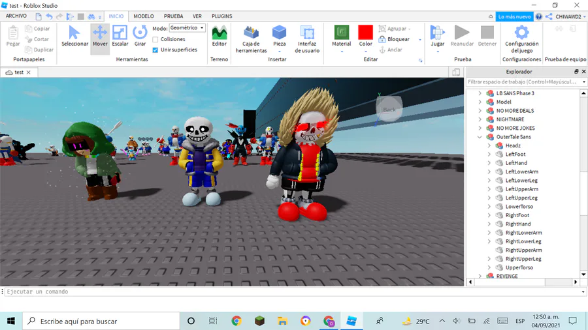Viewport: 588px width, 330px height.
Task: Open Minecraft from the taskbar
Action: (x=259, y=321)
